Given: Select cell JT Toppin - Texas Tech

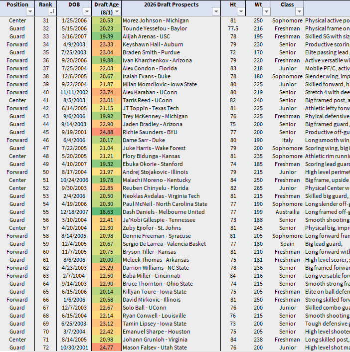Looking at the screenshot, I should click(171, 108).
